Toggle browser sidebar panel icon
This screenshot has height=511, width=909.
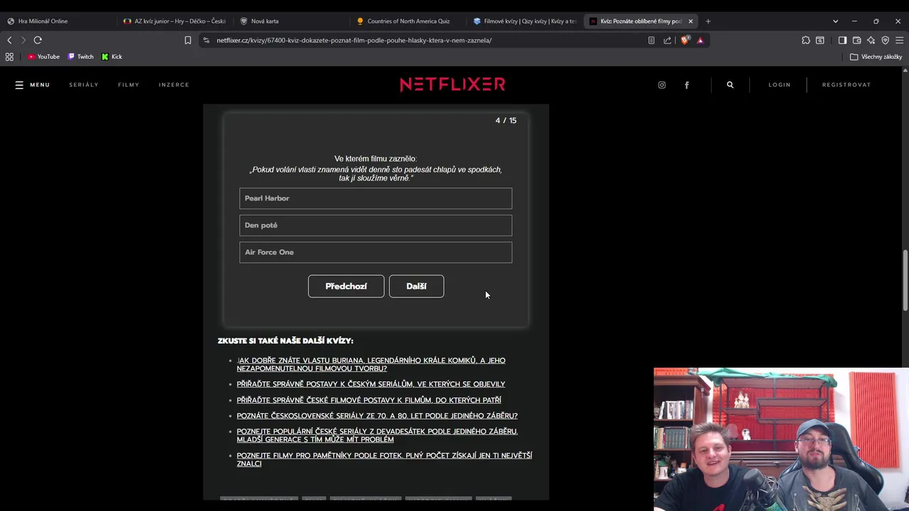point(842,40)
